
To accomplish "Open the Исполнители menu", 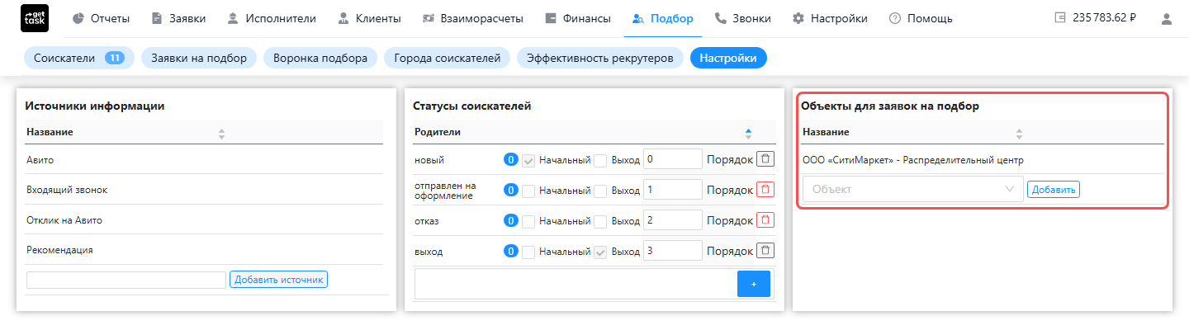I will pyautogui.click(x=272, y=18).
